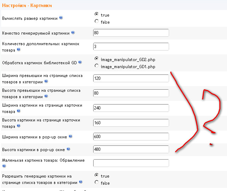Focus the additional images count field showing 3

pyautogui.click(x=131, y=47)
